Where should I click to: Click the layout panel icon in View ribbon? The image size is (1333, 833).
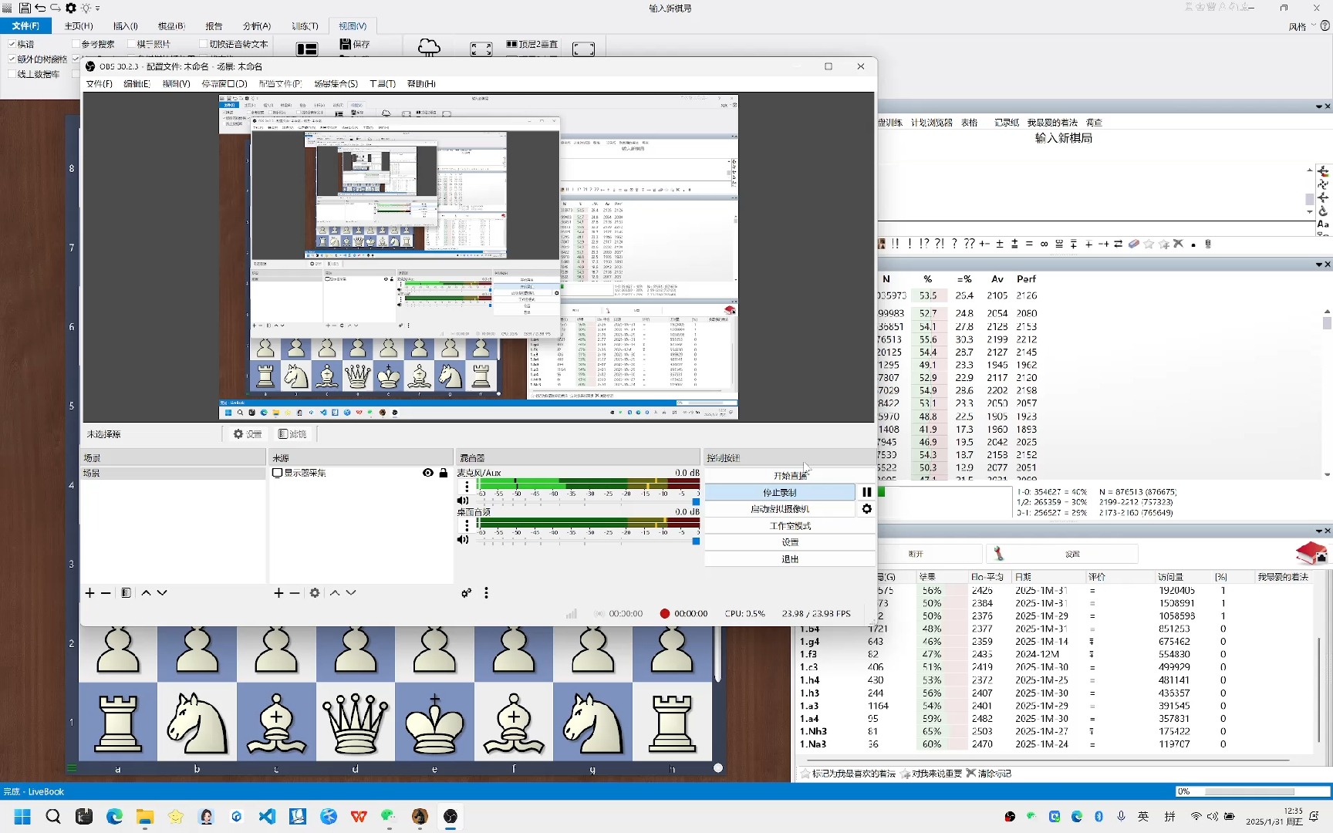307,49
